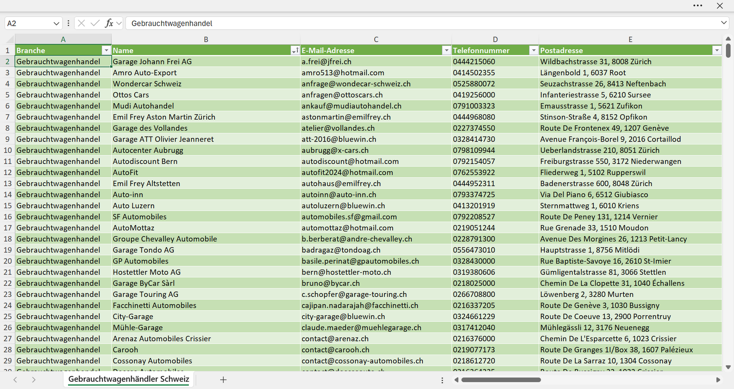Select the Branche header cell

click(63, 50)
